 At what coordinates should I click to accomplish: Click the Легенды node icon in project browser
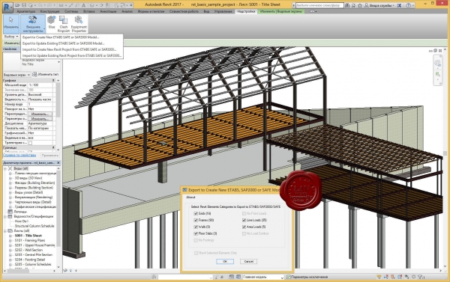(10, 212)
